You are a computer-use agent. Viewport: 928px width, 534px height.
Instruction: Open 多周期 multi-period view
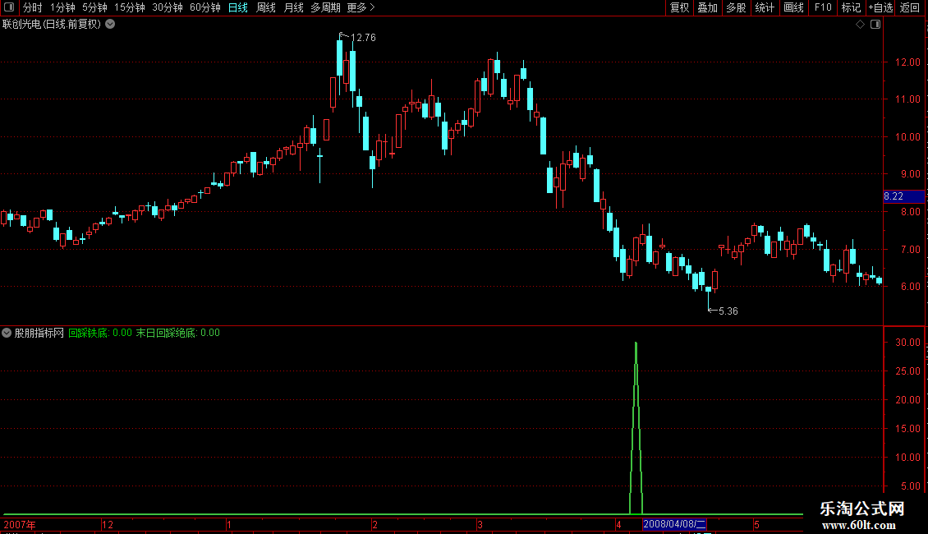click(325, 7)
